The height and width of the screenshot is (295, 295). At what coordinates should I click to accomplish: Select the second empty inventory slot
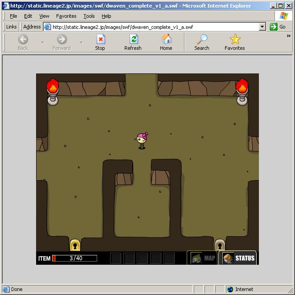tap(129, 259)
